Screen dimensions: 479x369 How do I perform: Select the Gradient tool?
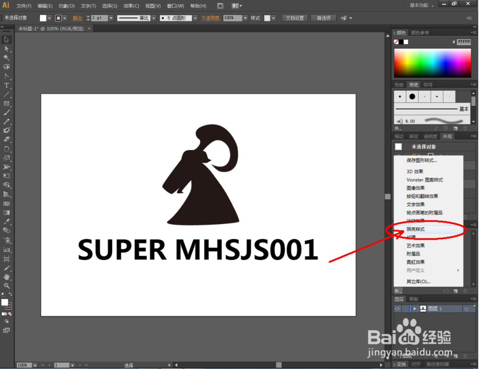[x=6, y=212]
